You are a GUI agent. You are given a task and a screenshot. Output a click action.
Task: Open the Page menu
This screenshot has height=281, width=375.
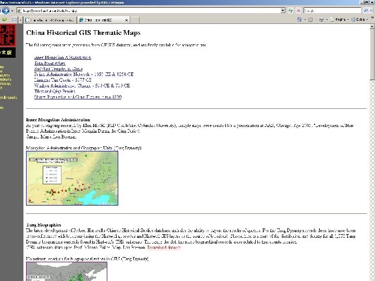339,20
